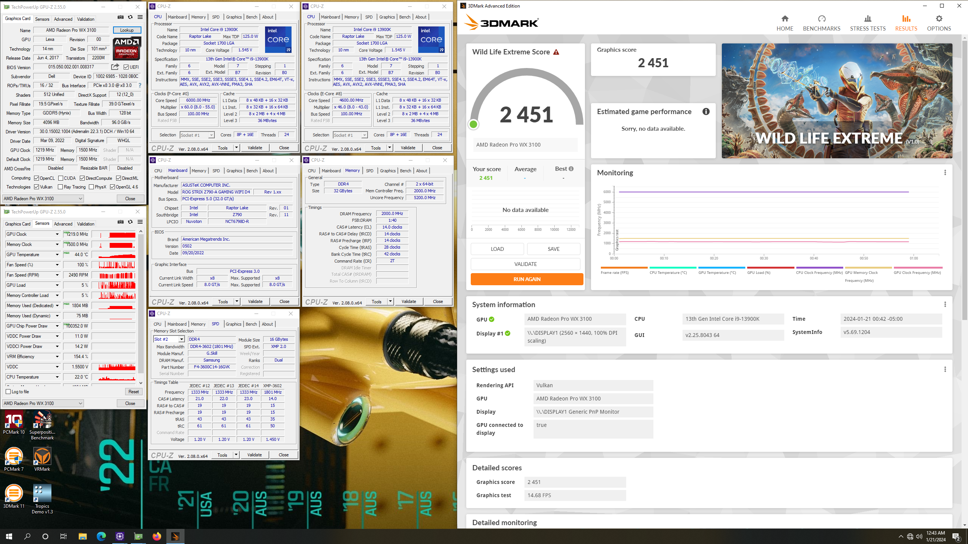Open Monitoring panel three-dot menu
The width and height of the screenshot is (968, 544).
pyautogui.click(x=945, y=173)
